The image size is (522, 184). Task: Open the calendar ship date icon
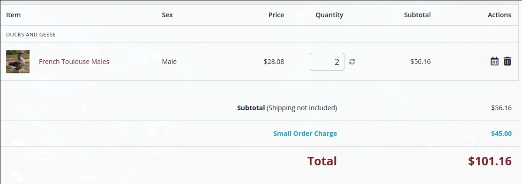pyautogui.click(x=494, y=61)
